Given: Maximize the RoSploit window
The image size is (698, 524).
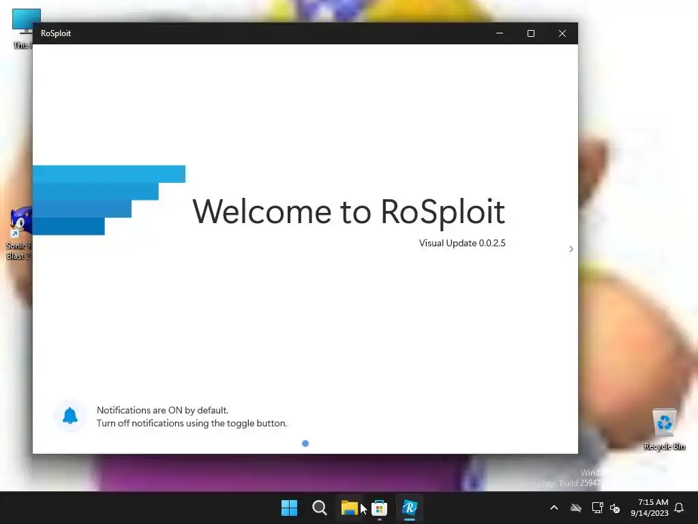Looking at the screenshot, I should point(531,33).
